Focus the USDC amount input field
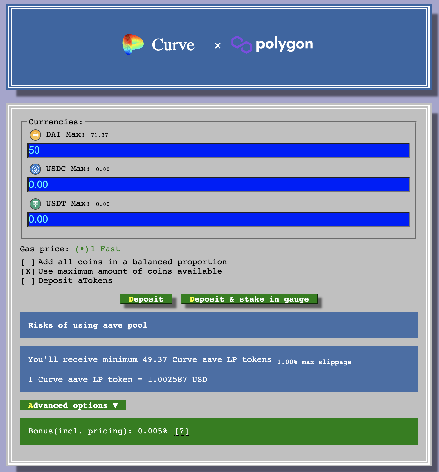The height and width of the screenshot is (472, 439). 219,185
